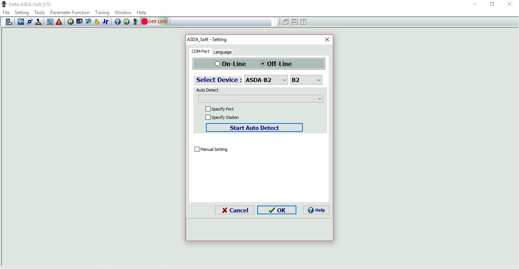Click the dark blue chart toolbar icon
The image size is (519, 269).
(x=79, y=22)
